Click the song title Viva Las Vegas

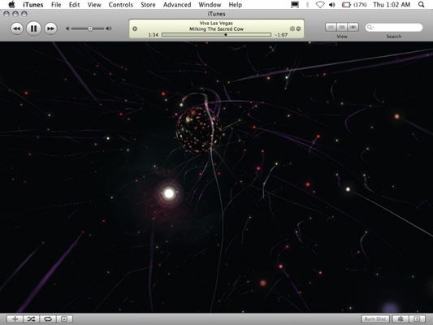click(216, 24)
